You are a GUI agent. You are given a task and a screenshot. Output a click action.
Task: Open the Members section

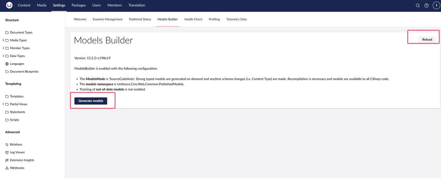pyautogui.click(x=115, y=5)
